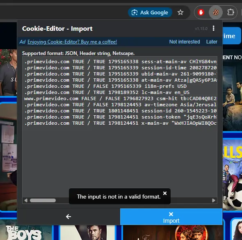Open the 'Buy me a coffee' ad link

72,42
